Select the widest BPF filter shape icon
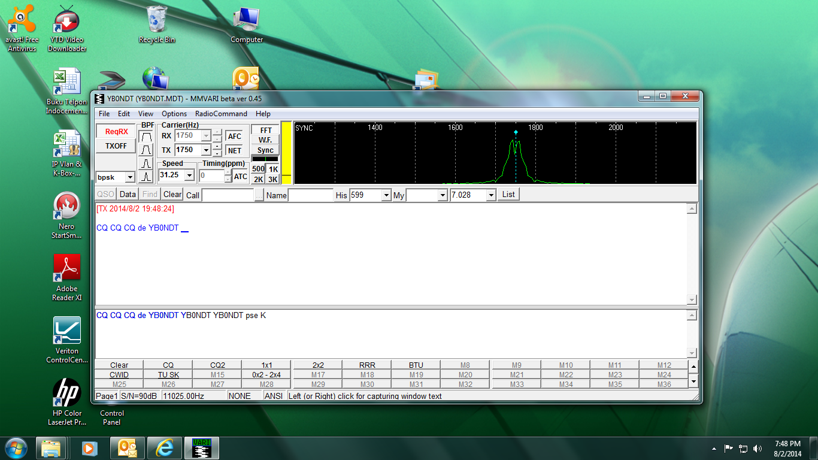 146,137
